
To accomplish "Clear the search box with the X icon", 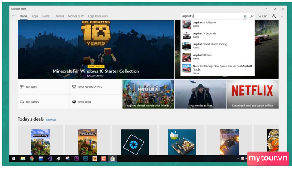I will point(245,16).
